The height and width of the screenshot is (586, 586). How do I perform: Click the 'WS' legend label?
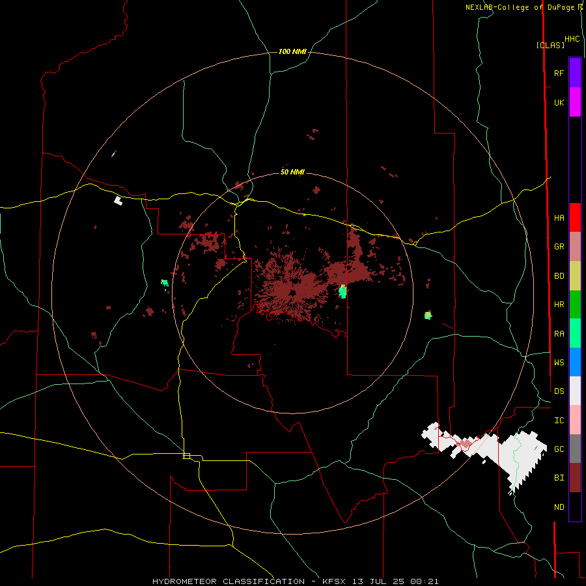(x=559, y=362)
